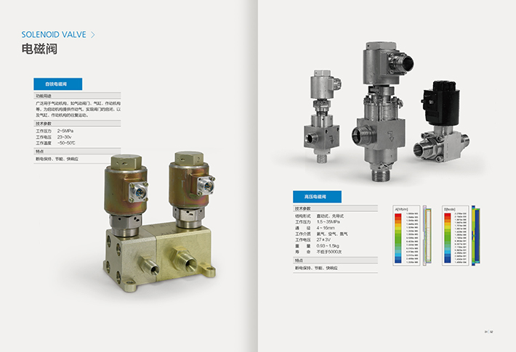Click the left page 技术参数 section header

pos(44,124)
